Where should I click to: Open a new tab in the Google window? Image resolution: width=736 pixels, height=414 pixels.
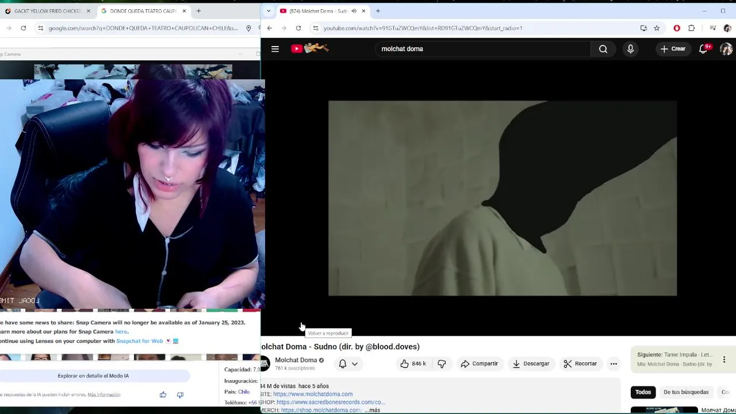(198, 11)
